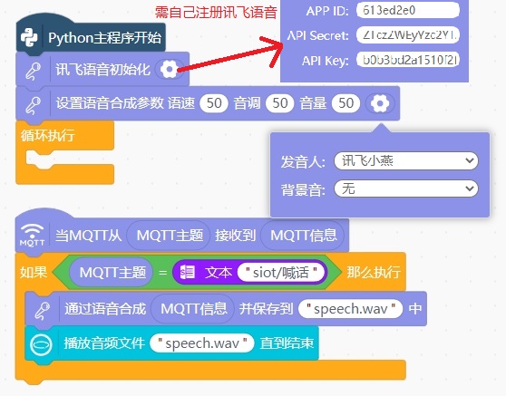Viewport: 506px width, 396px height.
Task: Click MQTT主题 variable in 如果 condition
Action: (x=112, y=272)
